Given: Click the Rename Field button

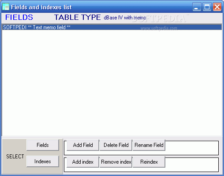Looking at the screenshot, I should point(149,145).
